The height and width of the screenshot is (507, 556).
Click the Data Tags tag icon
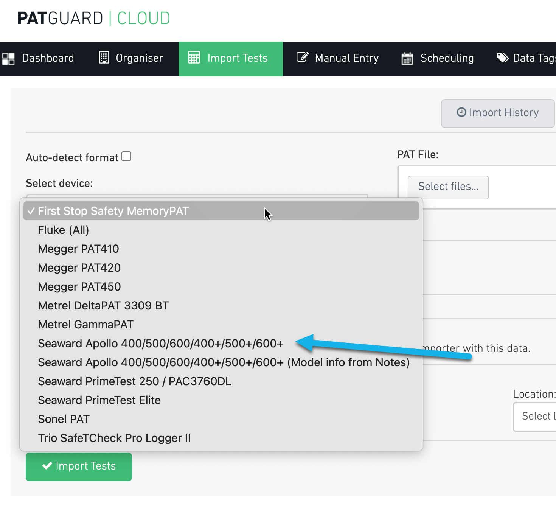click(x=503, y=58)
